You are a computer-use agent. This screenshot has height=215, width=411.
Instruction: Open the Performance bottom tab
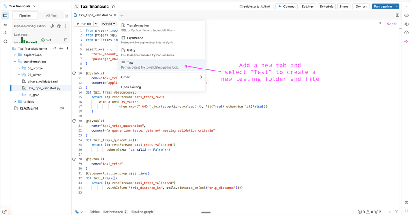(x=115, y=212)
